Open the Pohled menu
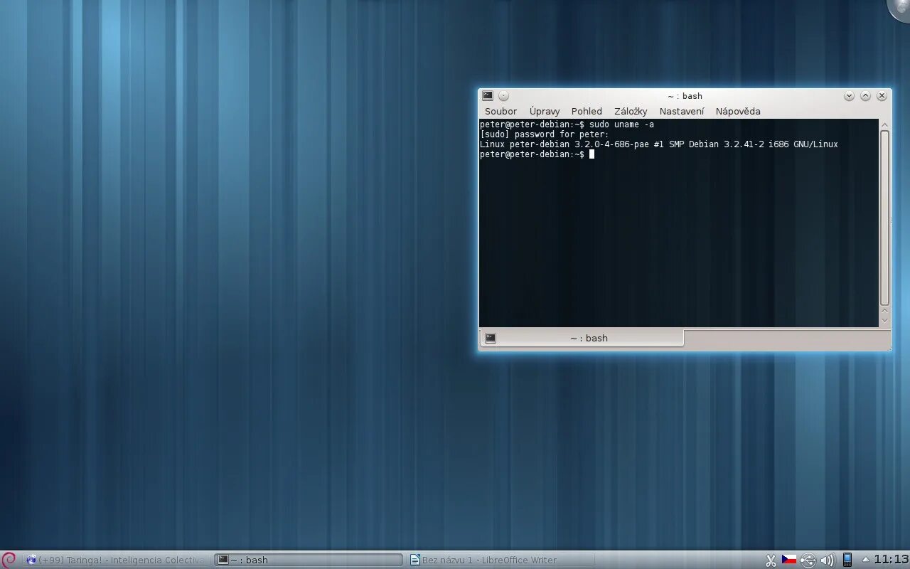The width and height of the screenshot is (910, 569). click(x=587, y=111)
